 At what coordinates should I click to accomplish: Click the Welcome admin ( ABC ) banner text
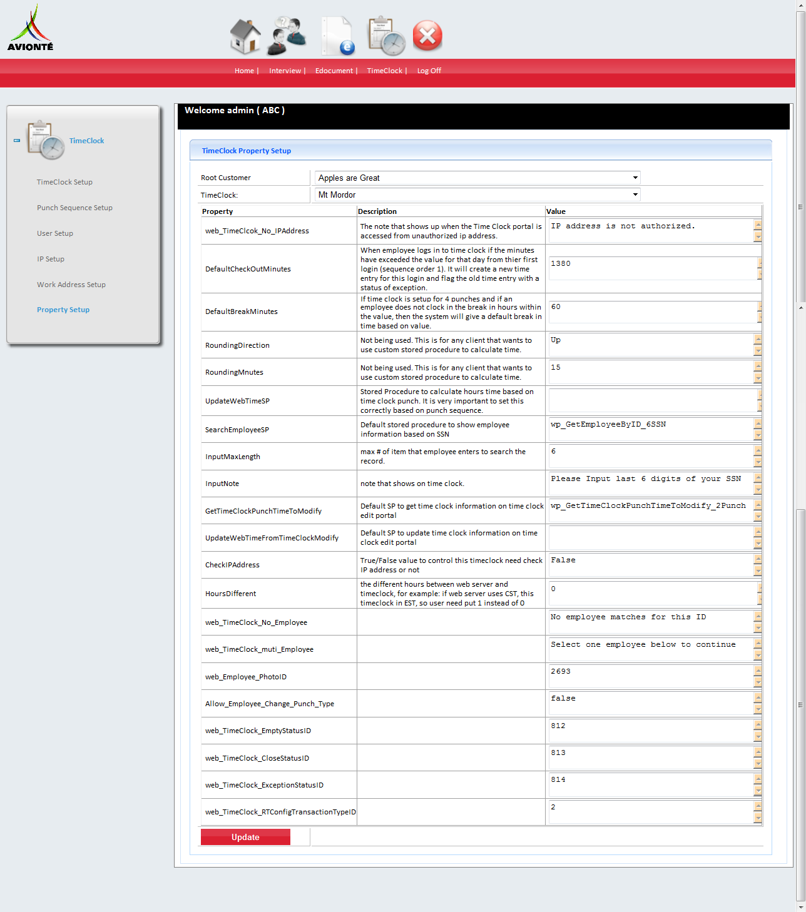click(235, 110)
